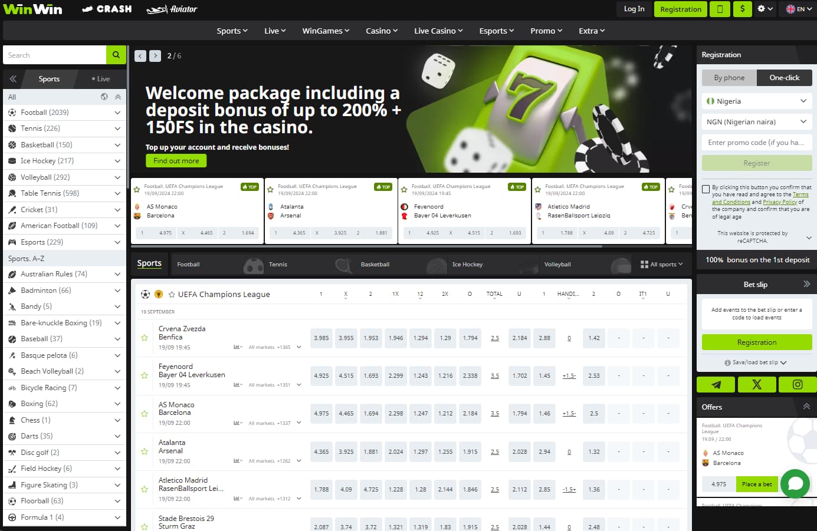Click the Log In button
Image resolution: width=817 pixels, height=531 pixels.
[x=634, y=9]
